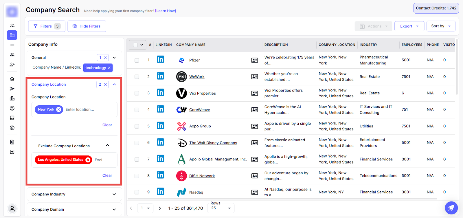The height and width of the screenshot is (218, 463).
Task: Open the user profile avatar icon
Action: point(12,208)
